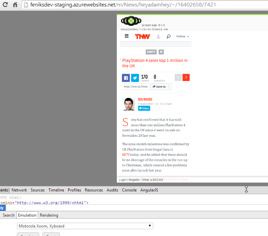This screenshot has width=268, height=236.
Task: Open PlayStation 4 sales headline link
Action: (x=155, y=63)
